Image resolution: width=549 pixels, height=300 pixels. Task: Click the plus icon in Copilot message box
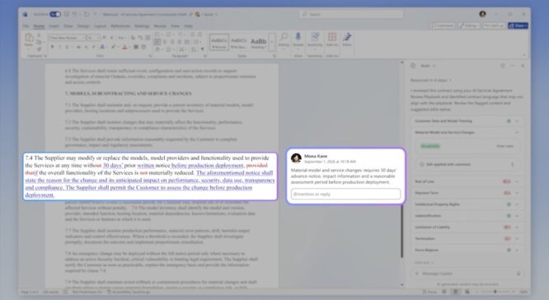pos(416,274)
